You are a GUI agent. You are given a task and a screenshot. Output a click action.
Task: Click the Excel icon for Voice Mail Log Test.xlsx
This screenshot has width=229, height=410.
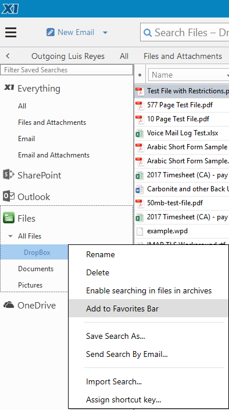140,133
